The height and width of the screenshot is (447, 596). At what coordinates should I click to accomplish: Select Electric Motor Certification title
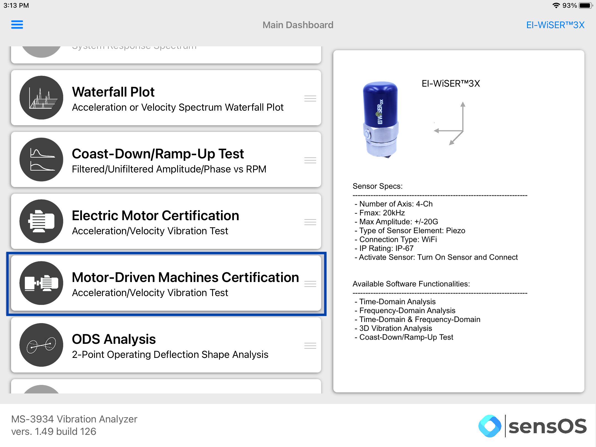tap(155, 215)
